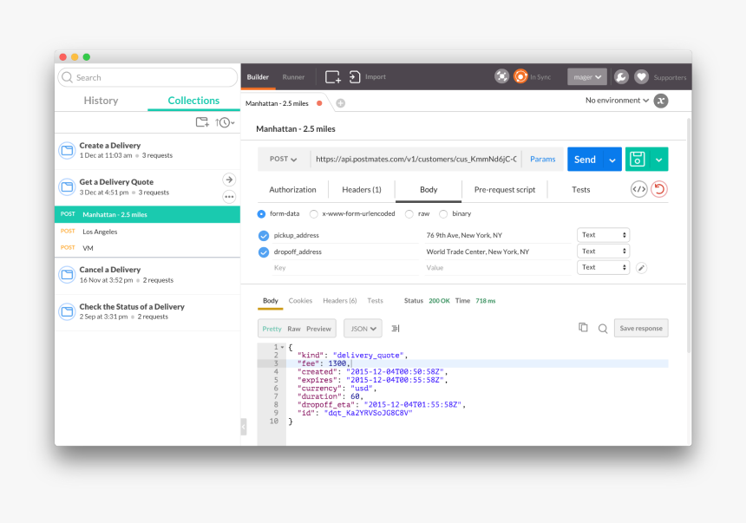The image size is (746, 523).
Task: Click the request URL field
Action: tap(416, 159)
